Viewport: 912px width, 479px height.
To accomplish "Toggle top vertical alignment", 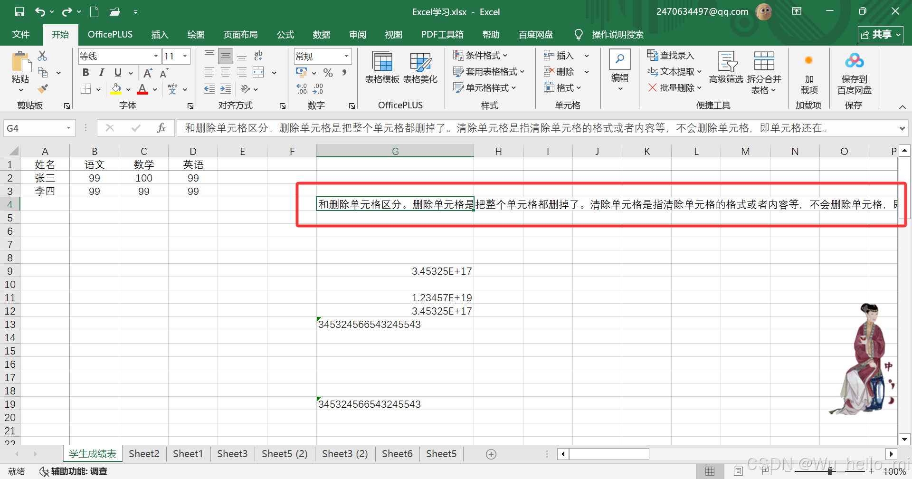I will point(209,56).
